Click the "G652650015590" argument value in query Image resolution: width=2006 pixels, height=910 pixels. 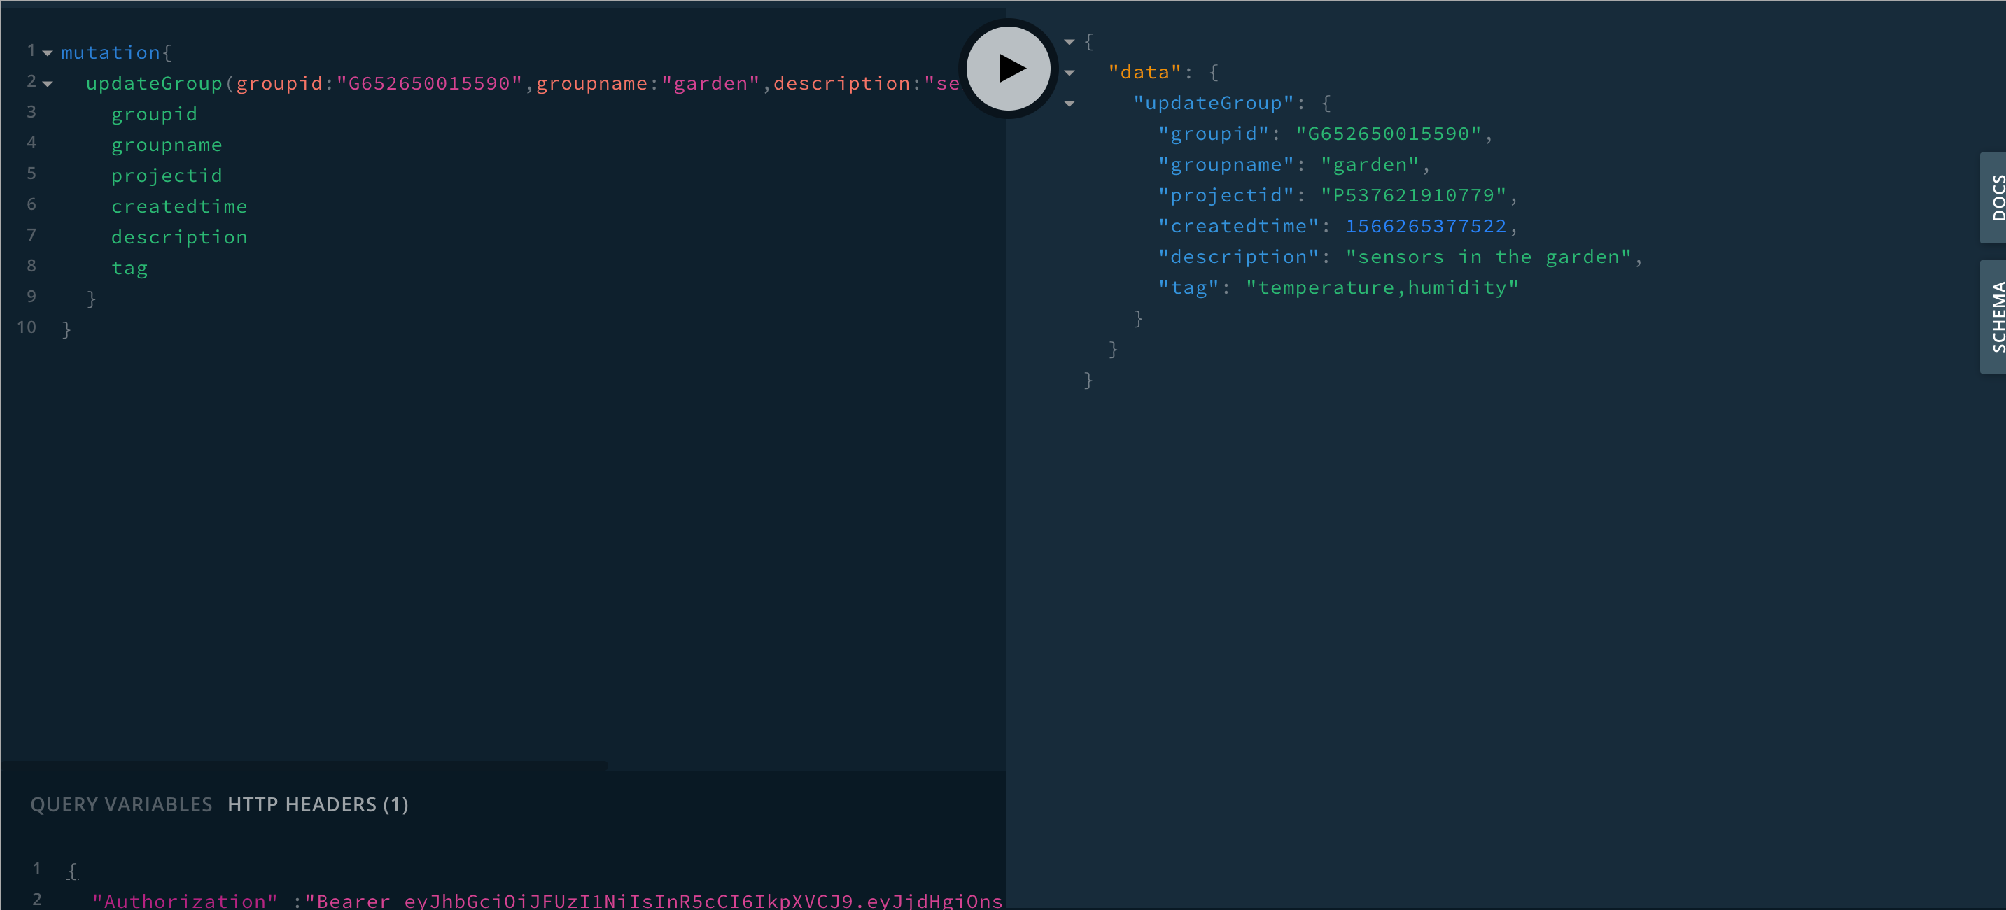429,83
